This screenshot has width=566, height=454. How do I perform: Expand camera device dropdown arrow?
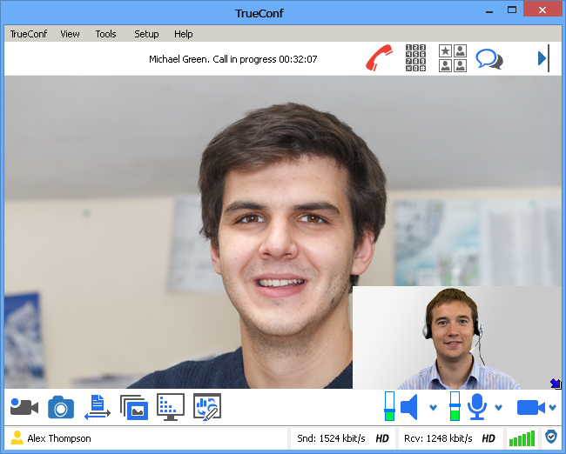coord(552,408)
